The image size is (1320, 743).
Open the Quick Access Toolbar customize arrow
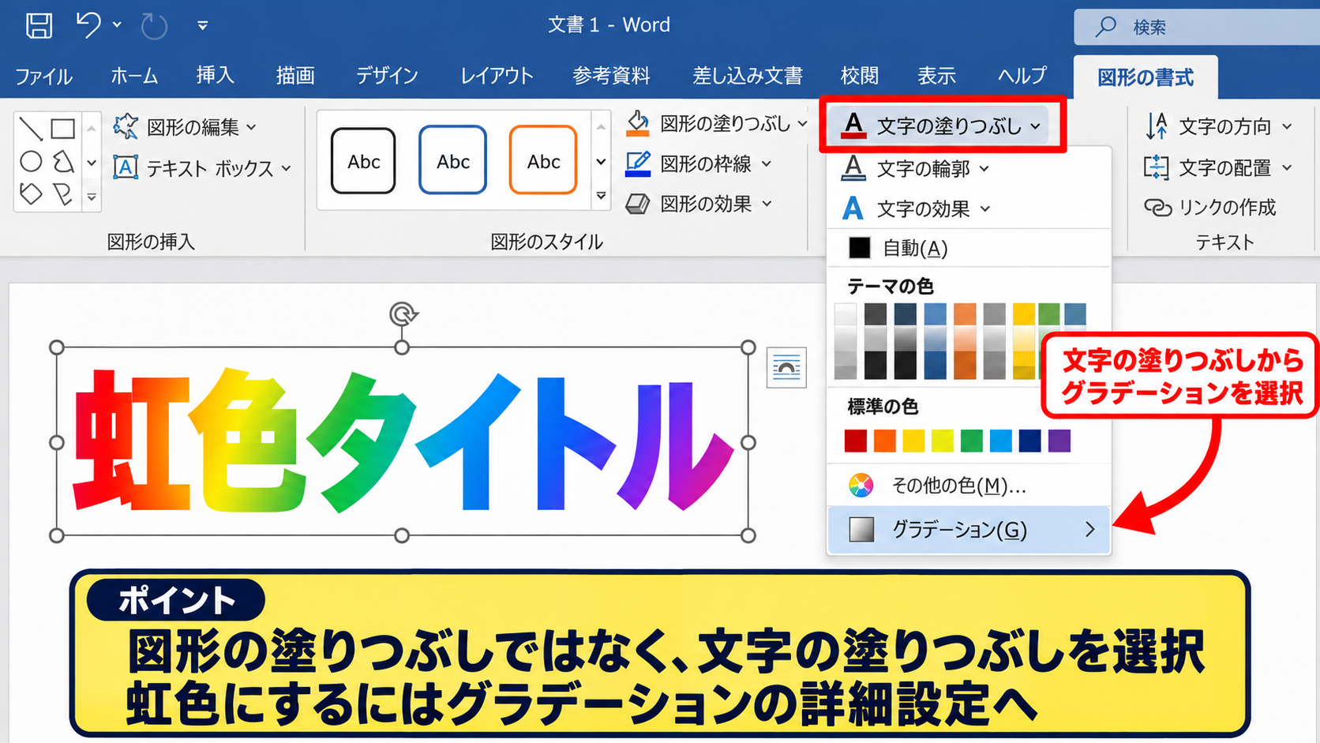203,26
